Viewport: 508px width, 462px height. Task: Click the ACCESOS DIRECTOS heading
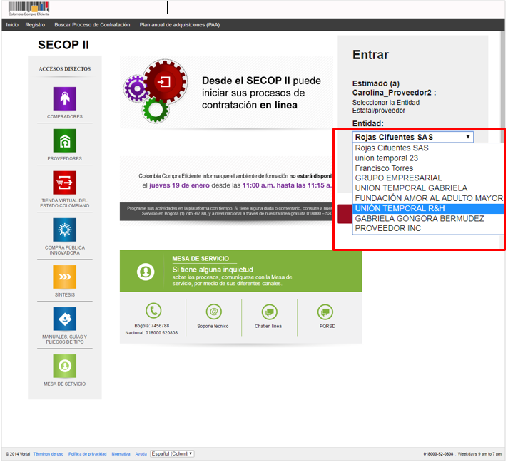[x=65, y=69]
